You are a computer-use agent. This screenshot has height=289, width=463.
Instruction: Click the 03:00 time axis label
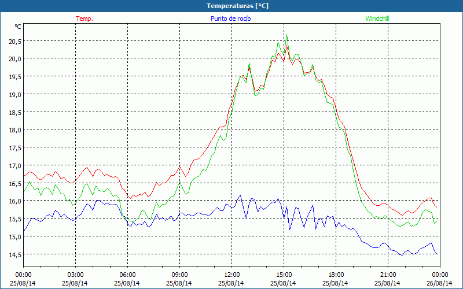[76, 275]
